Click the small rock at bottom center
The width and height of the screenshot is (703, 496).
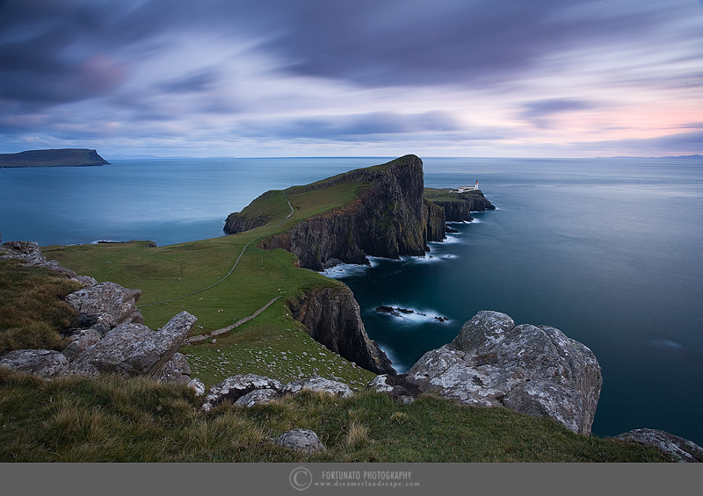pos(301,441)
